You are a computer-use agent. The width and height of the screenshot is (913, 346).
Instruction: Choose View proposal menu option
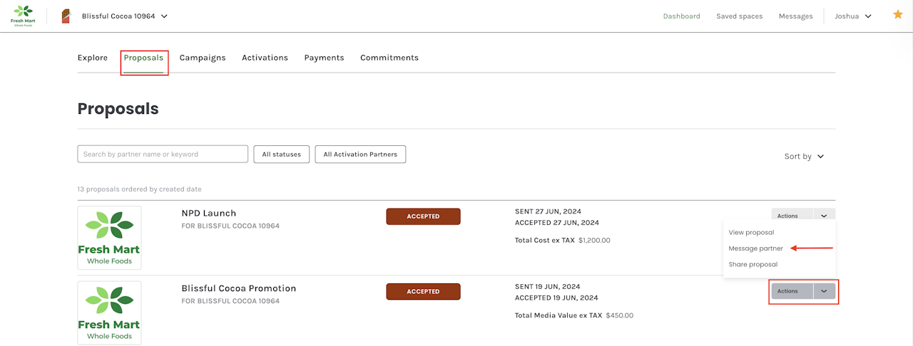(751, 232)
